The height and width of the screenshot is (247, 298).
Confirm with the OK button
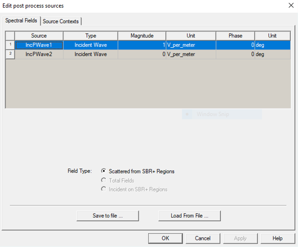(x=165, y=238)
